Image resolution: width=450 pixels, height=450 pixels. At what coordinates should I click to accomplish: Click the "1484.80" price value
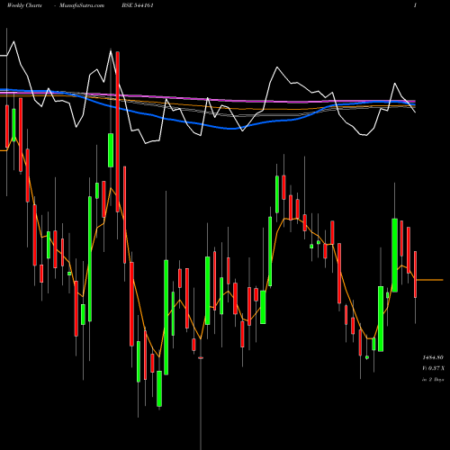433,357
